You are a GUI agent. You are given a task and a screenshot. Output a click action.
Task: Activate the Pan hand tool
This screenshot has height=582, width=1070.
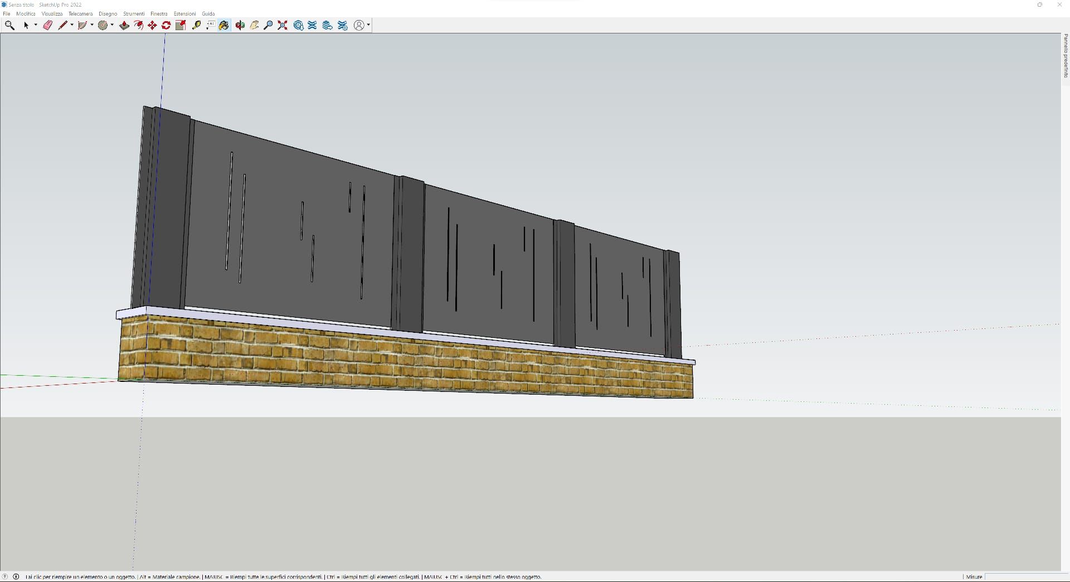point(254,25)
